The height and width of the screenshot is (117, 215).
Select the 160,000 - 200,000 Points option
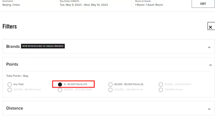point(60,90)
